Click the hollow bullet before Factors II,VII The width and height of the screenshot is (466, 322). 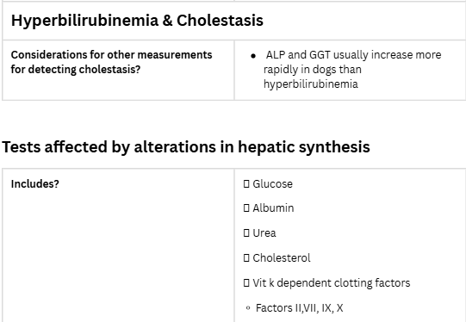[x=248, y=308]
